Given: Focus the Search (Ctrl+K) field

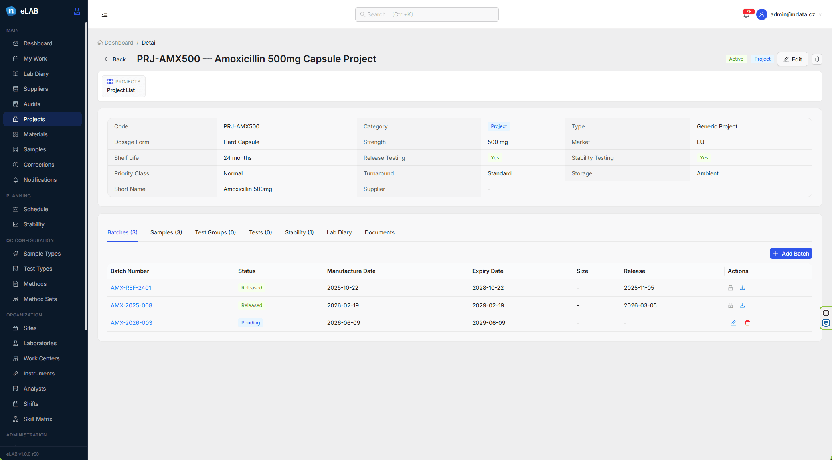Looking at the screenshot, I should 427,14.
